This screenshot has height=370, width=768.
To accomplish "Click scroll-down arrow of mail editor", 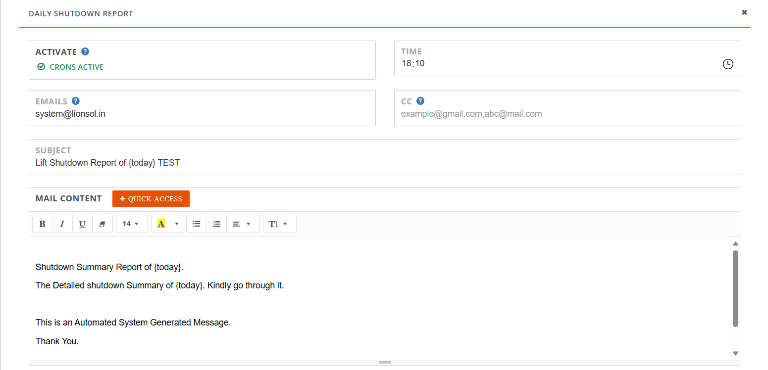I will pyautogui.click(x=735, y=353).
